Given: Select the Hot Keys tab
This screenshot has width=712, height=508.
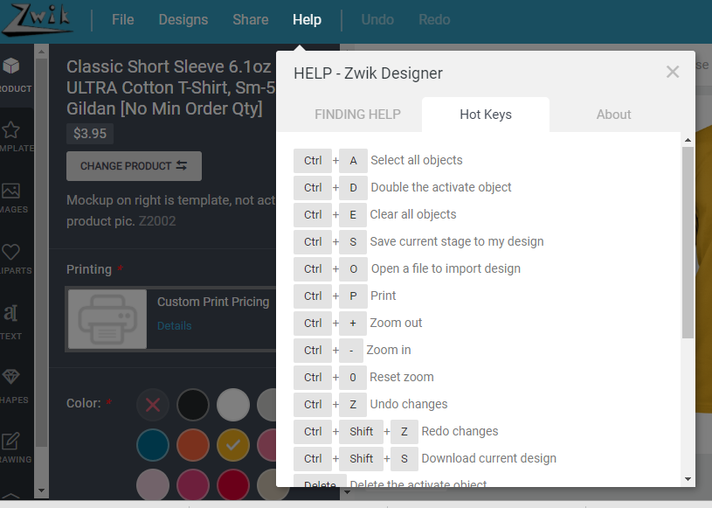Looking at the screenshot, I should tap(486, 115).
